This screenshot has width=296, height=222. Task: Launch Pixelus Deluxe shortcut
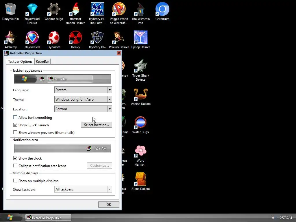119,40
